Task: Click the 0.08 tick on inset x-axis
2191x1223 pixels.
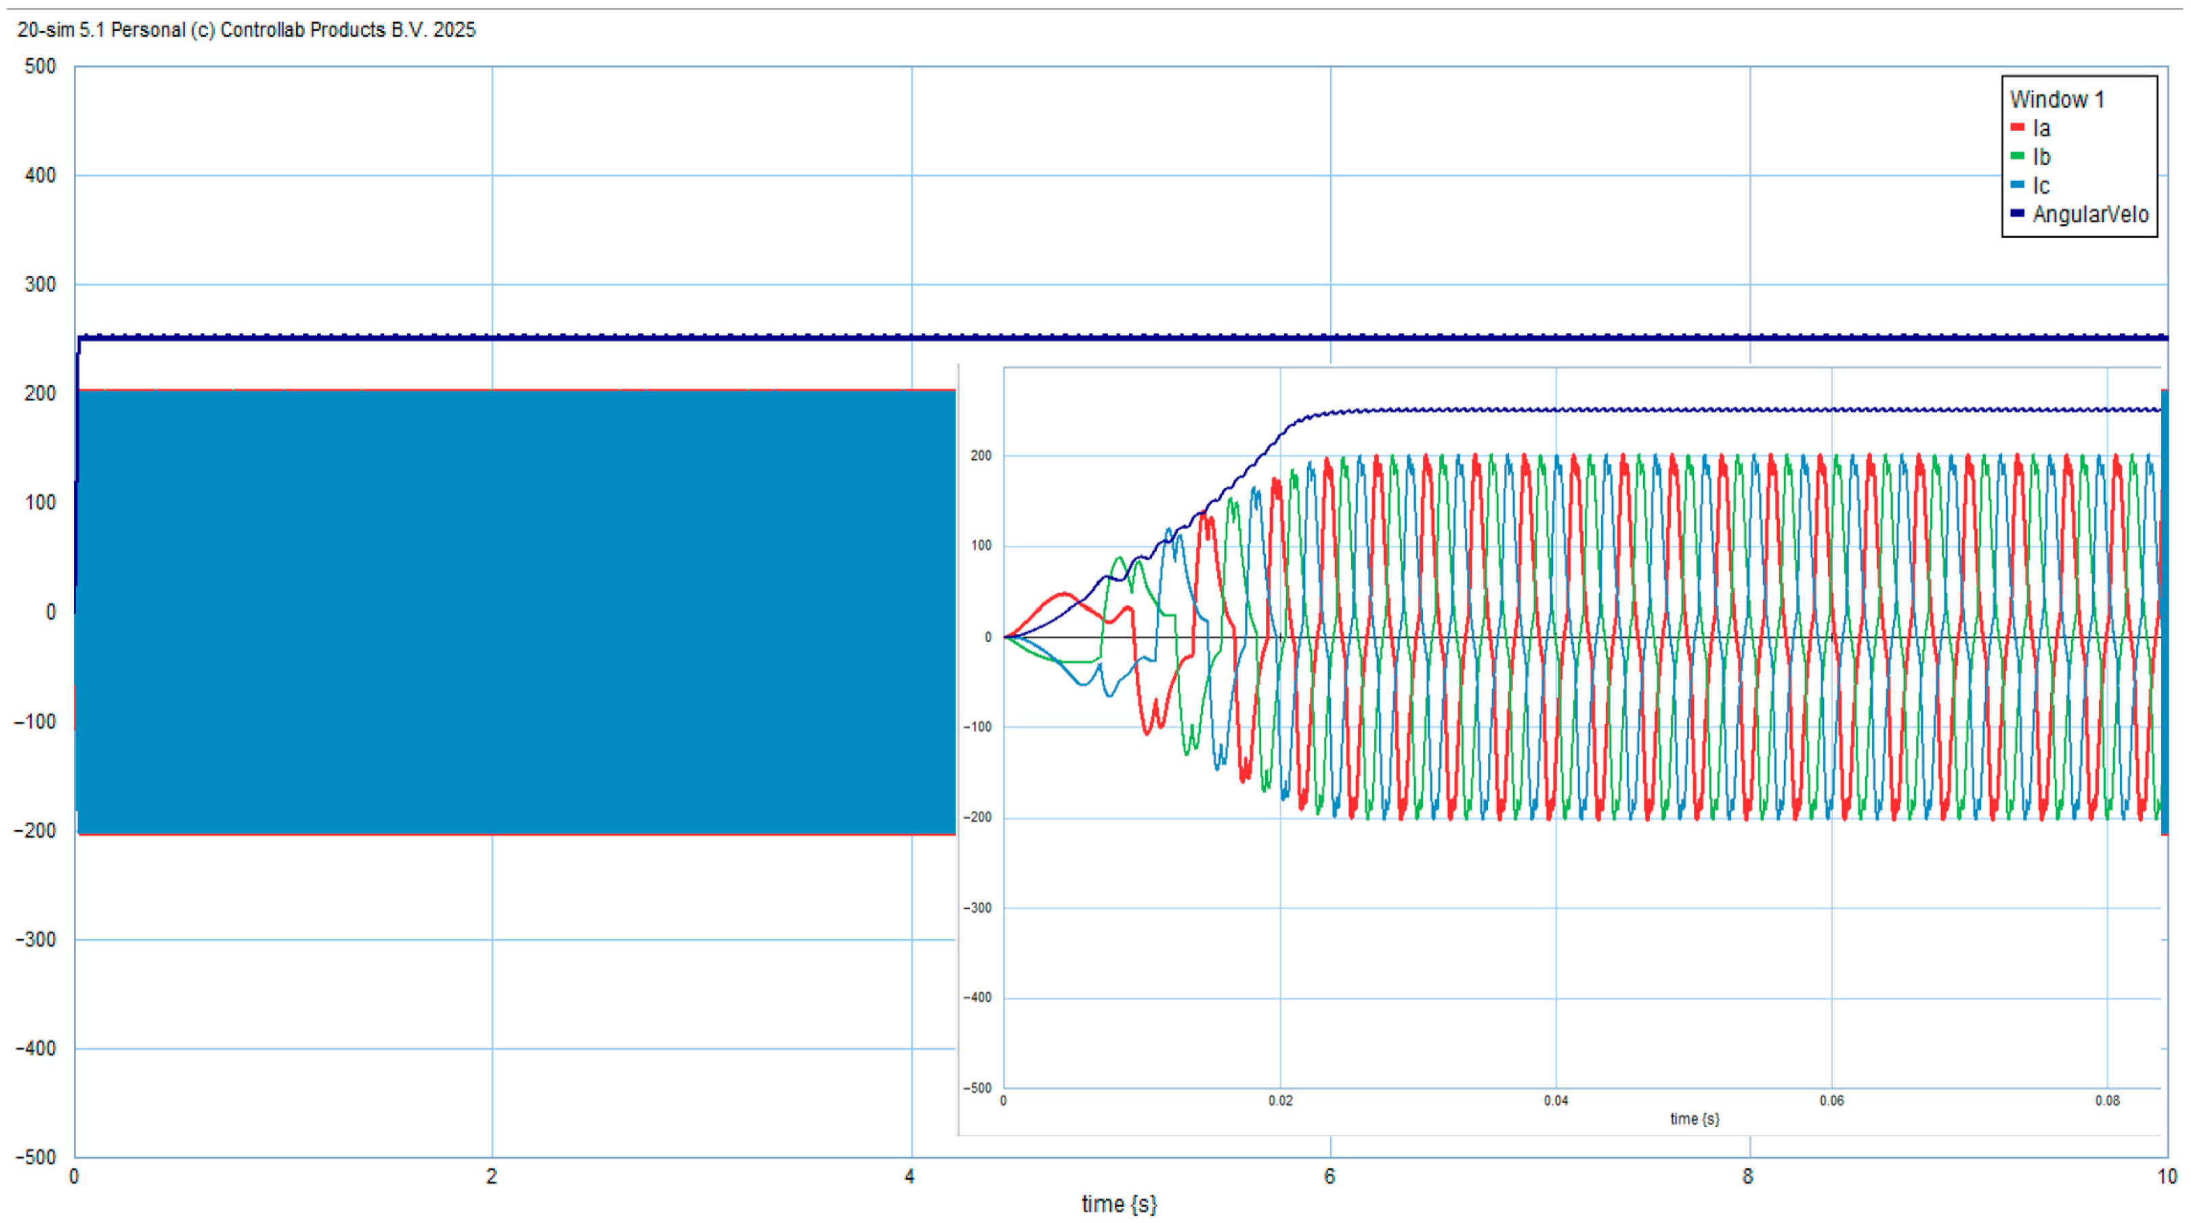Action: coord(2107,1100)
